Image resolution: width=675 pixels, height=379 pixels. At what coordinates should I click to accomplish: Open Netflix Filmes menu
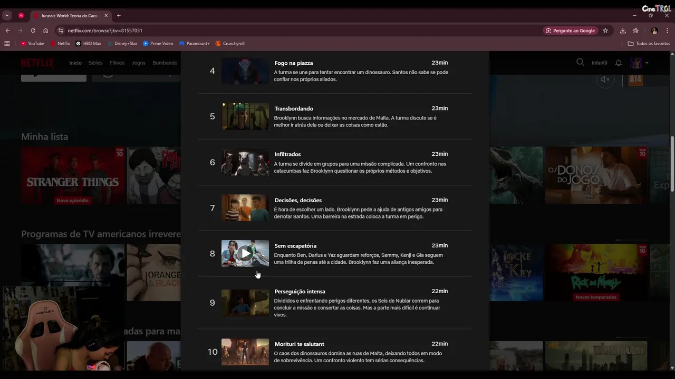click(117, 63)
